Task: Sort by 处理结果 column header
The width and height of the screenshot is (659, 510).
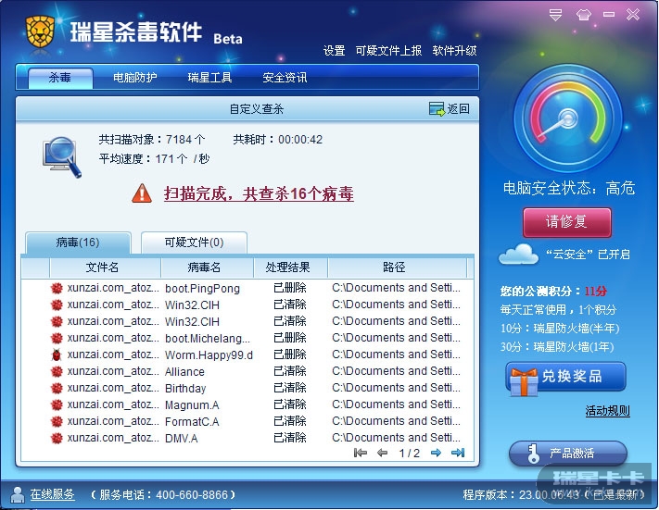Action: point(290,267)
